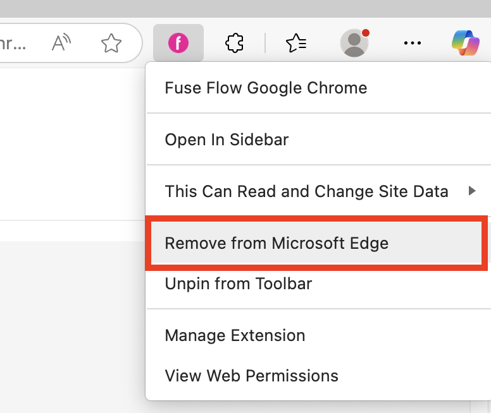Click View Web Permissions
This screenshot has height=413, width=491.
(251, 376)
